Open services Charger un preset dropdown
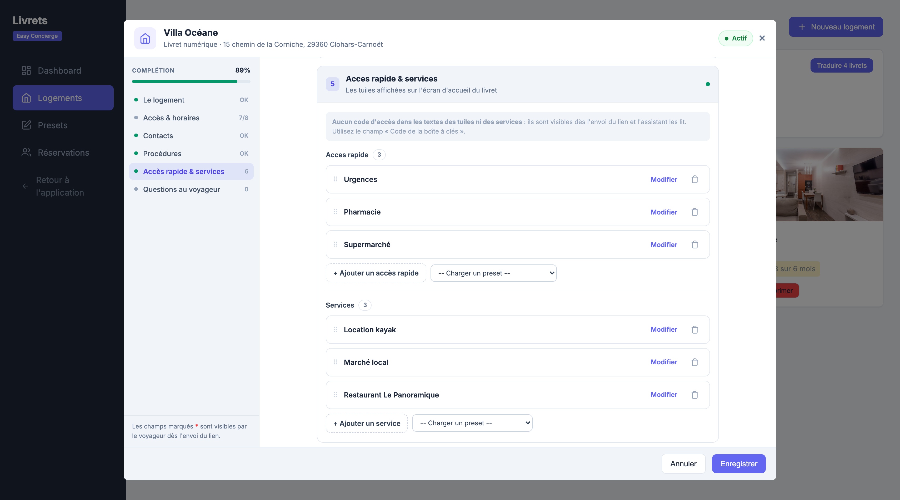This screenshot has width=900, height=500. (x=472, y=423)
